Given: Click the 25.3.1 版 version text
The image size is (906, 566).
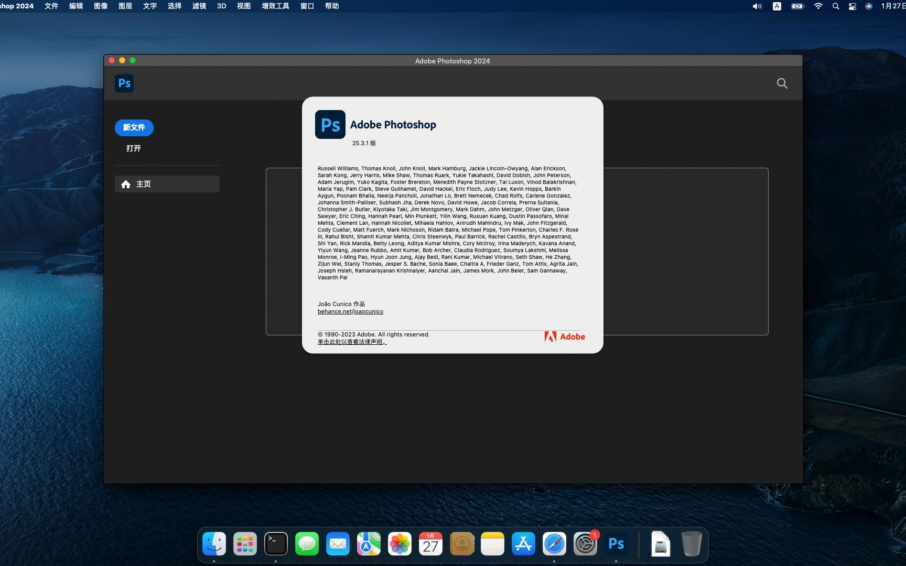Looking at the screenshot, I should (364, 143).
